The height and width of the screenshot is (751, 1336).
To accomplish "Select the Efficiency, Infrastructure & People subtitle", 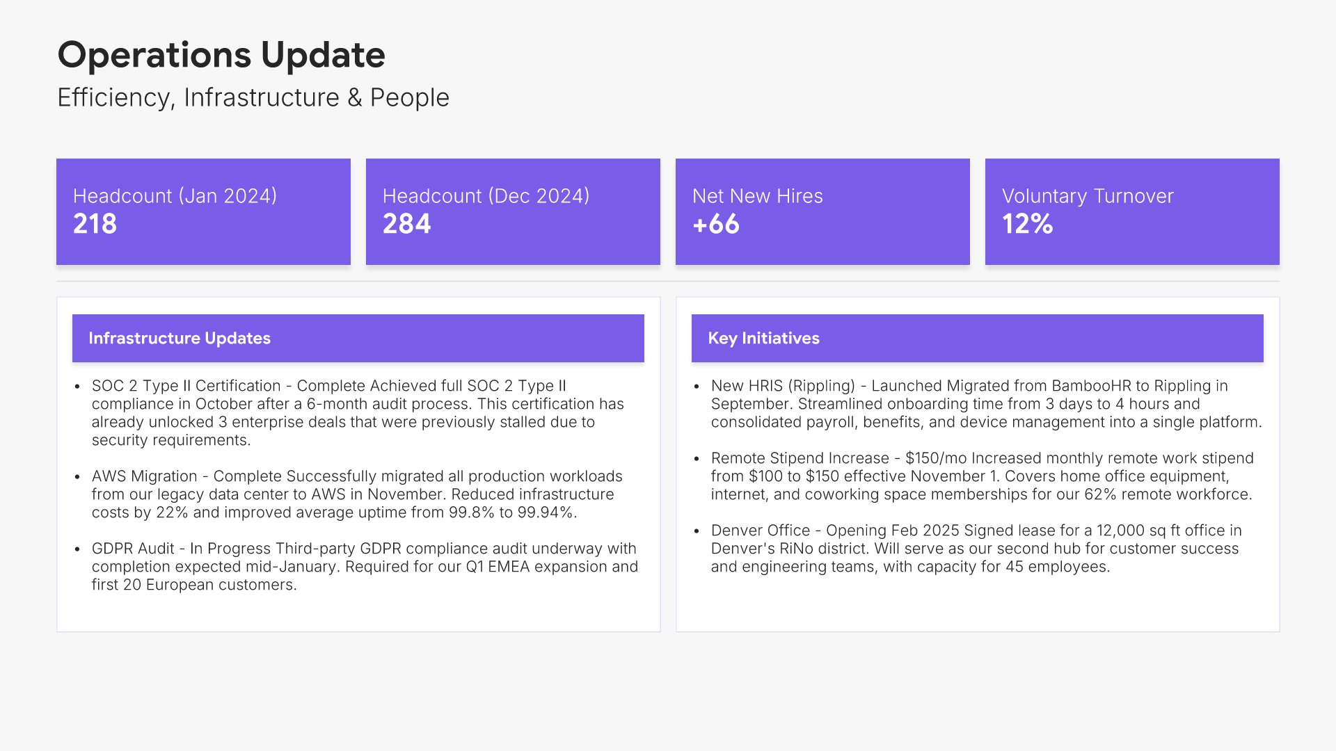I will point(253,97).
